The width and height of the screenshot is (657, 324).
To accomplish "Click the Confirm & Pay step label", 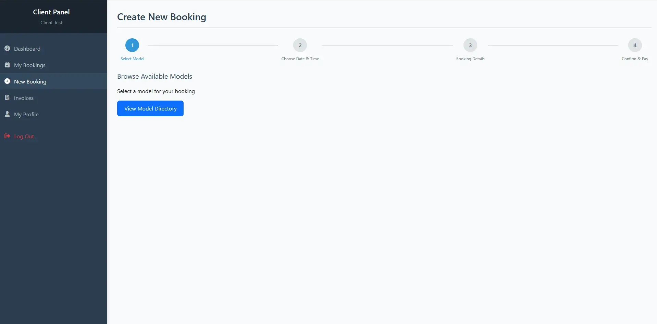I will point(635,59).
